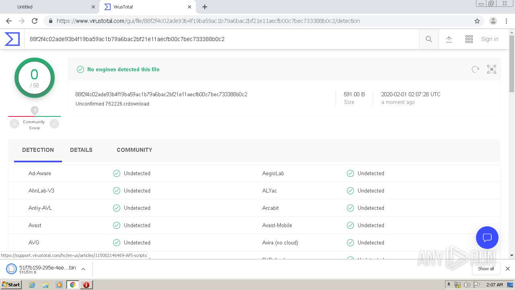
Task: Click the Avast-Mobile engine name
Action: 277,225
